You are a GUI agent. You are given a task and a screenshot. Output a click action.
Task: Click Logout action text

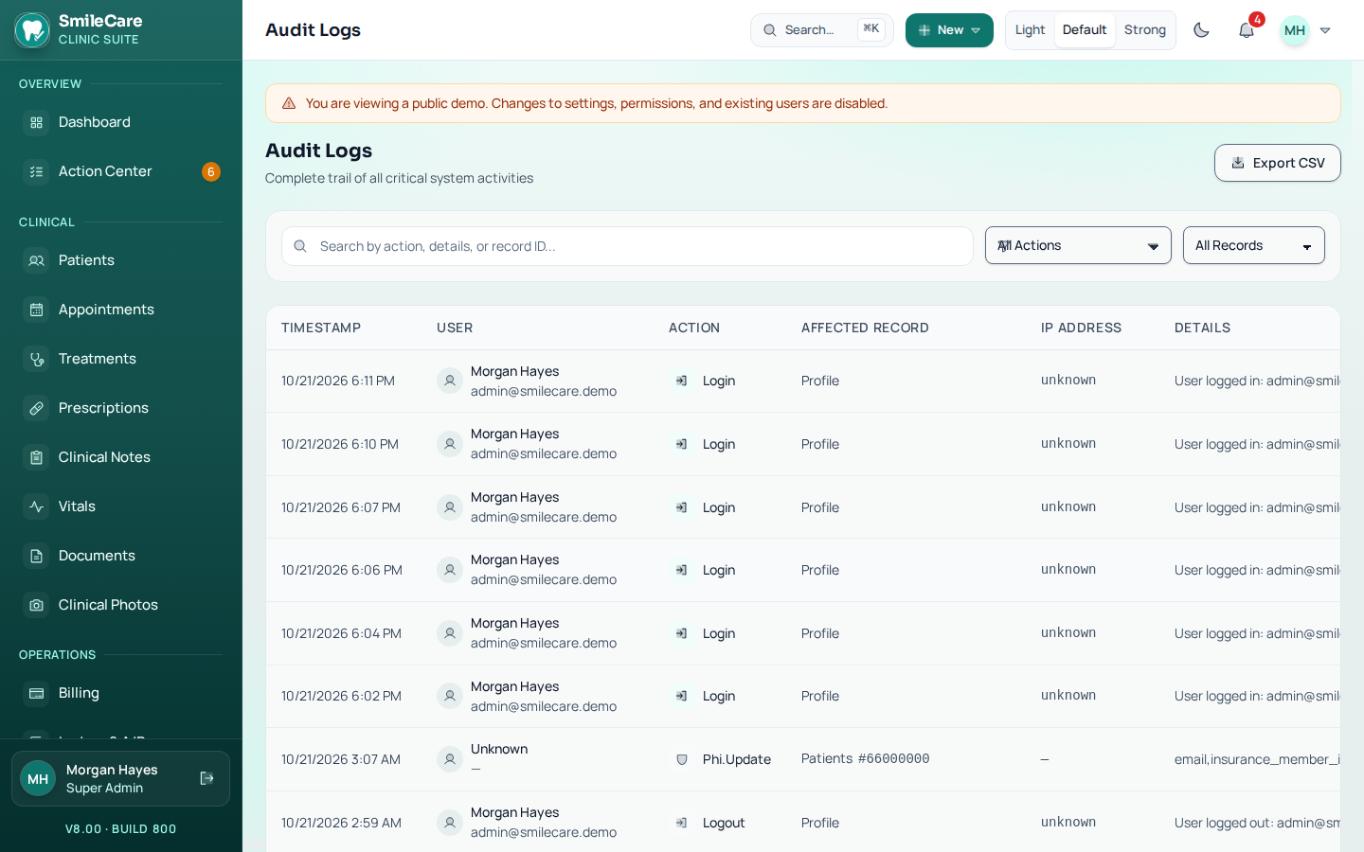(724, 823)
